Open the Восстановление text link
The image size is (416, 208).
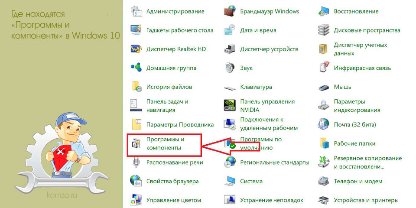click(356, 11)
